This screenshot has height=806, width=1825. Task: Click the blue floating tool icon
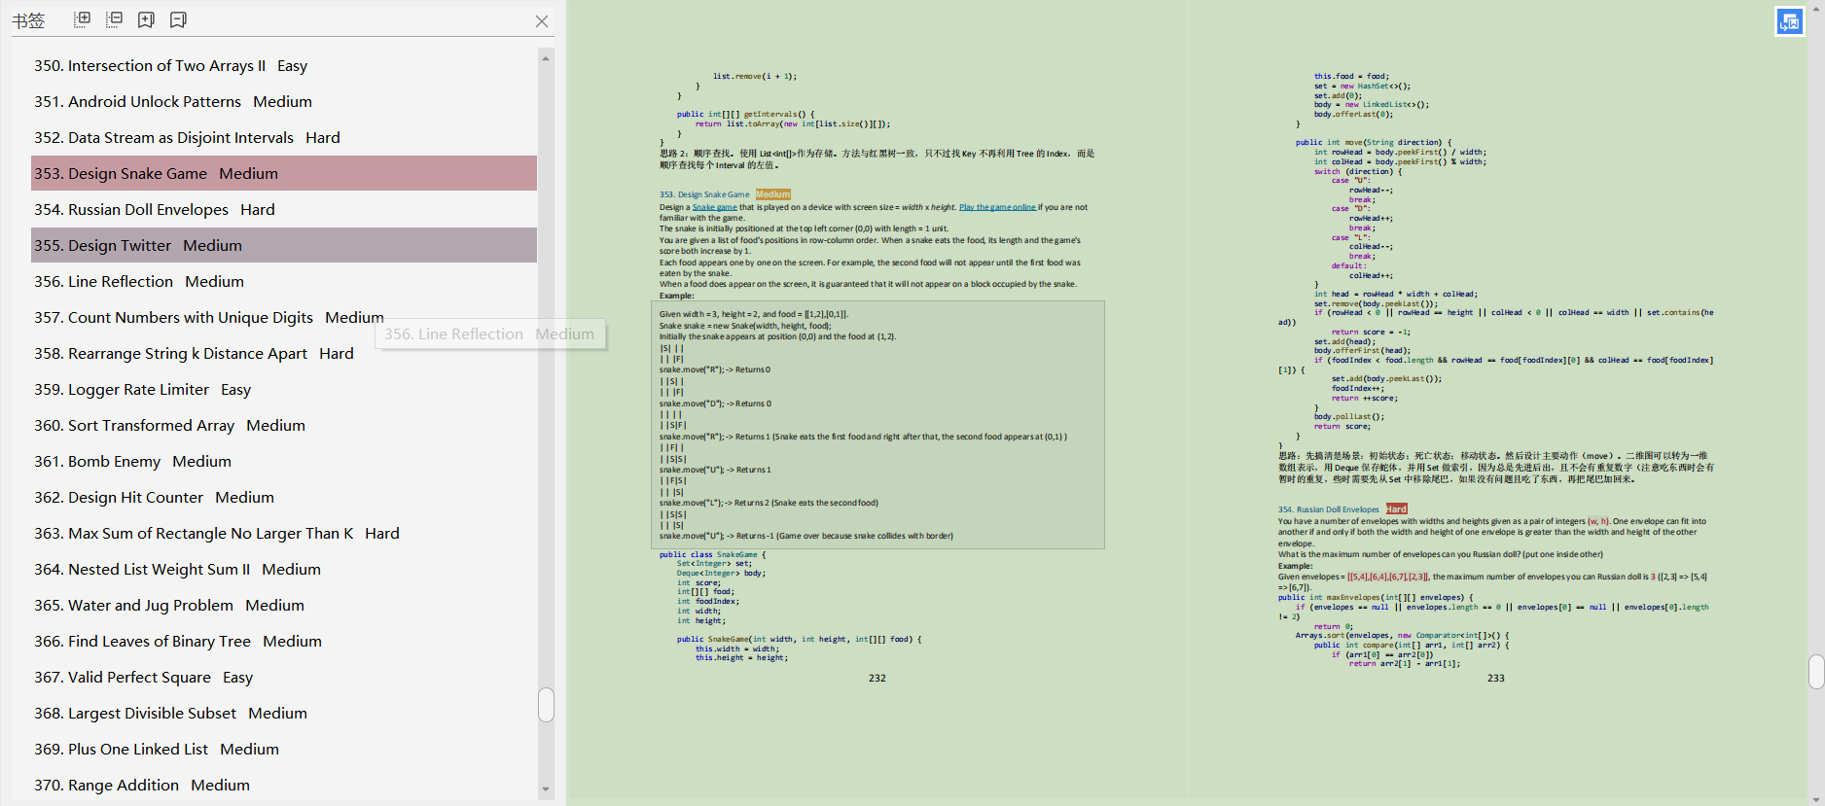pos(1789,21)
